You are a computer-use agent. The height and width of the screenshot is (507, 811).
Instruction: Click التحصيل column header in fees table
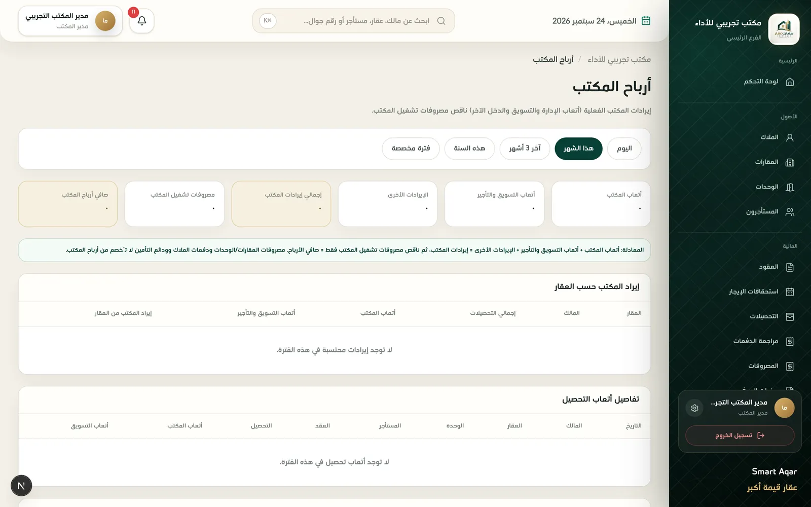(x=261, y=426)
